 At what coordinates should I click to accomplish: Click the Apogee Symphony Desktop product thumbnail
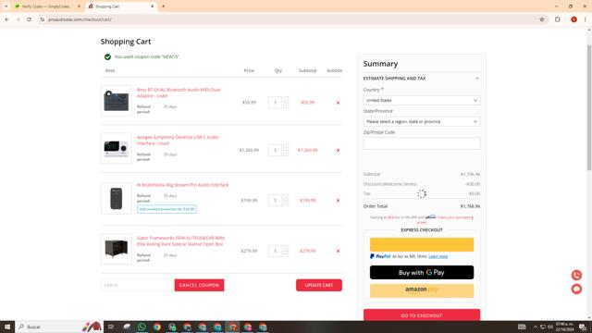(x=117, y=148)
